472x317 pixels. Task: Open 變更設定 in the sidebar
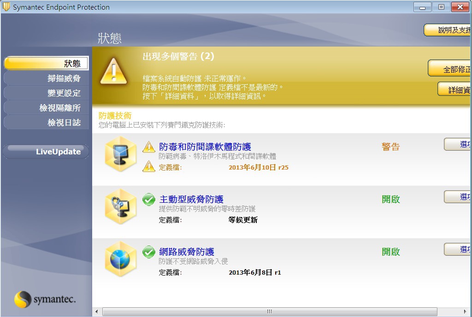(x=47, y=93)
